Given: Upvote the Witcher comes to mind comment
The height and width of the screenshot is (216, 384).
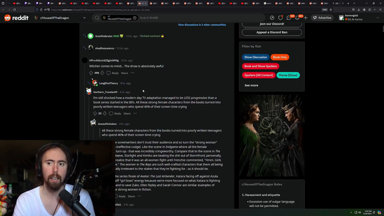Looking at the screenshot, I should (91, 73).
